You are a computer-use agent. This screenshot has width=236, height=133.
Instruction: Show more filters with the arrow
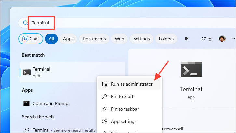click(187, 39)
